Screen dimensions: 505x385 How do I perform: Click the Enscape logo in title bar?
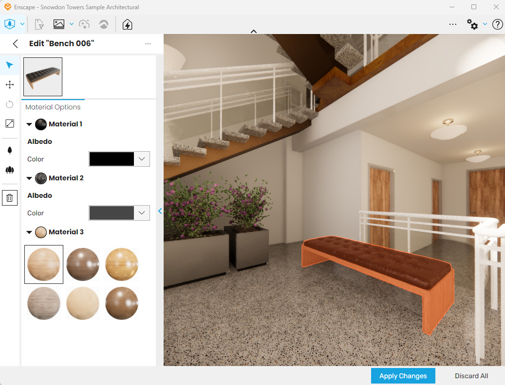coord(7,7)
